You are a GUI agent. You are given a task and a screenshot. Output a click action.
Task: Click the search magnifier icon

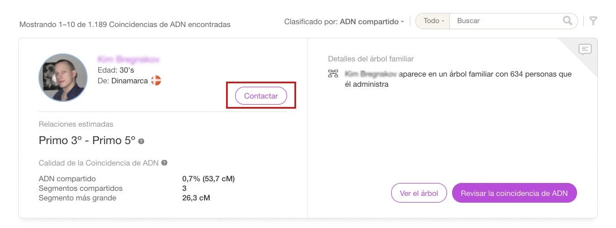point(567,21)
